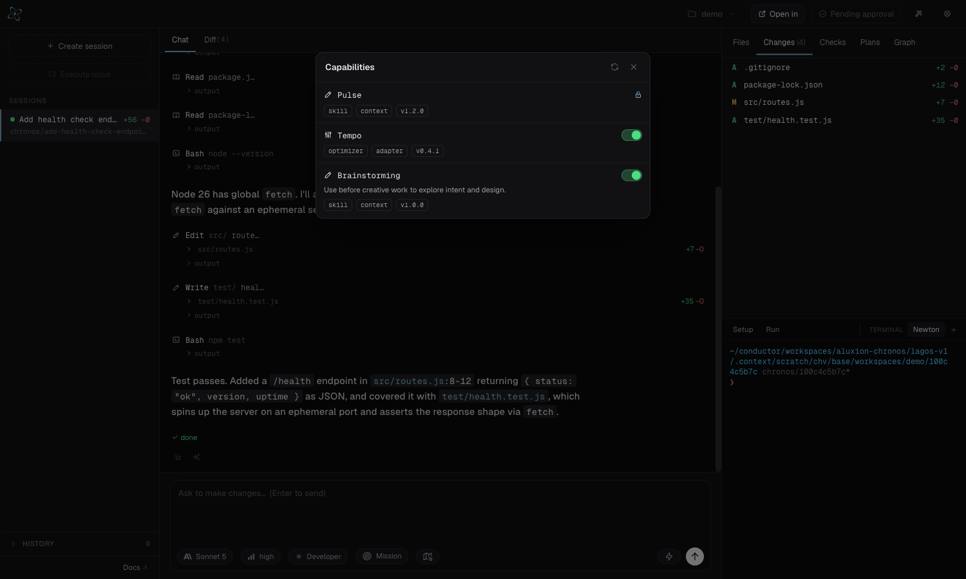Screen dimensions: 966x579
Task: Open package-lock.json change entry
Action: coord(844,85)
